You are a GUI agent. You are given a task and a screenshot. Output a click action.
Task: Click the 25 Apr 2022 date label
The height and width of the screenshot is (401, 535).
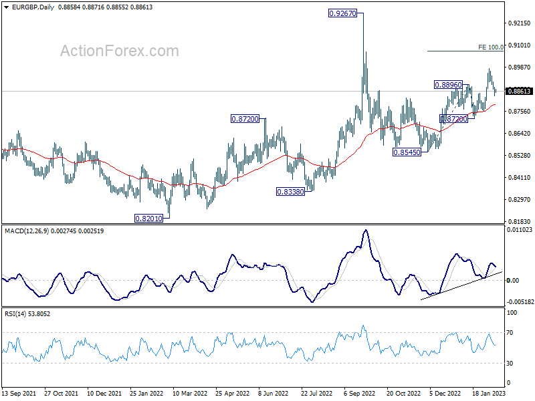[232, 393]
